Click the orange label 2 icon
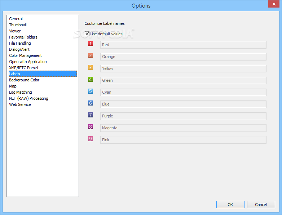This screenshot has height=215, width=282. (x=91, y=55)
